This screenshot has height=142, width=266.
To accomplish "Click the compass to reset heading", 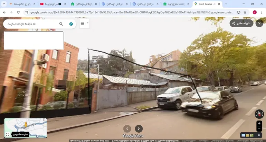I will [259, 114].
